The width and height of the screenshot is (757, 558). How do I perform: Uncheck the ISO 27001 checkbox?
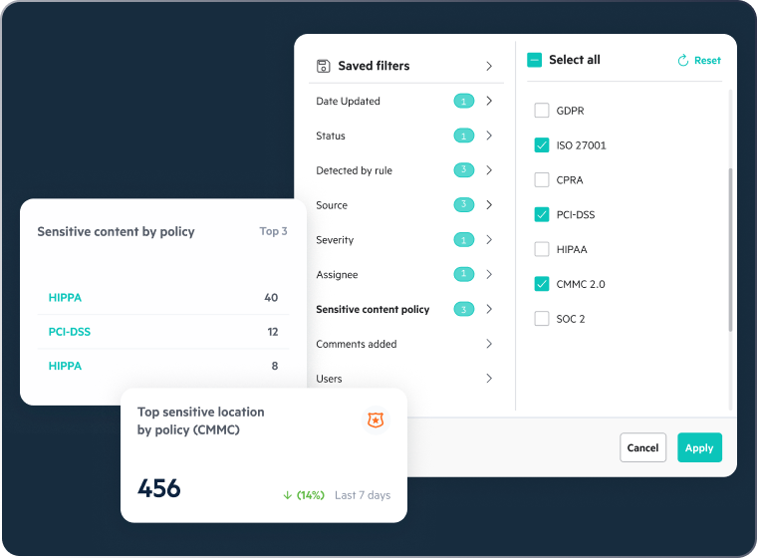(x=542, y=145)
